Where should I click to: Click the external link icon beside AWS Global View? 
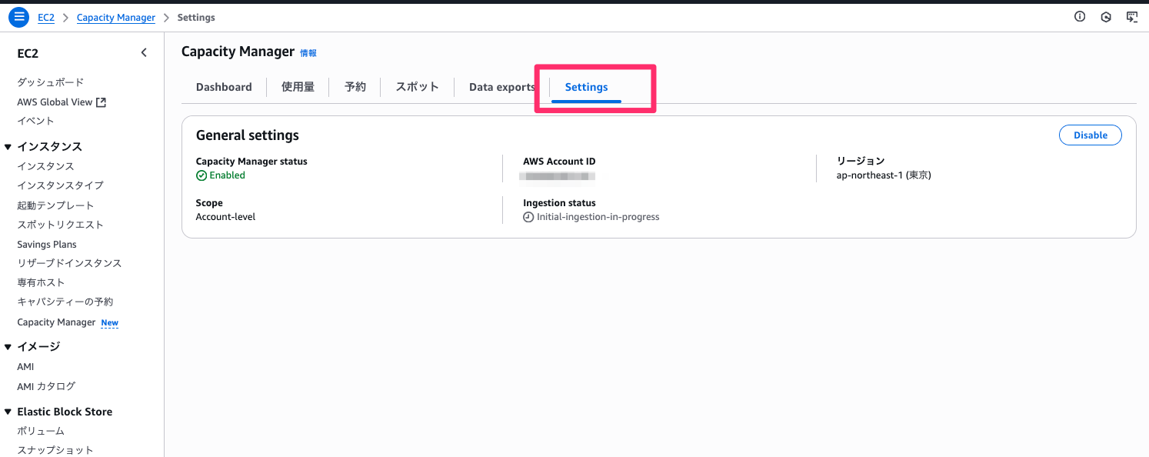[x=101, y=102]
